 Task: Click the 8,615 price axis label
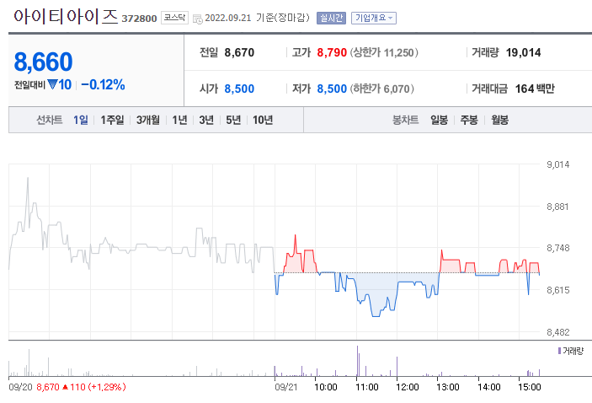pos(558,290)
